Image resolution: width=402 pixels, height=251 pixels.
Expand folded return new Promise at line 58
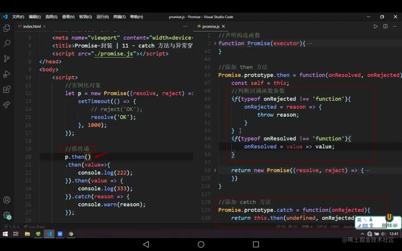pos(215,170)
